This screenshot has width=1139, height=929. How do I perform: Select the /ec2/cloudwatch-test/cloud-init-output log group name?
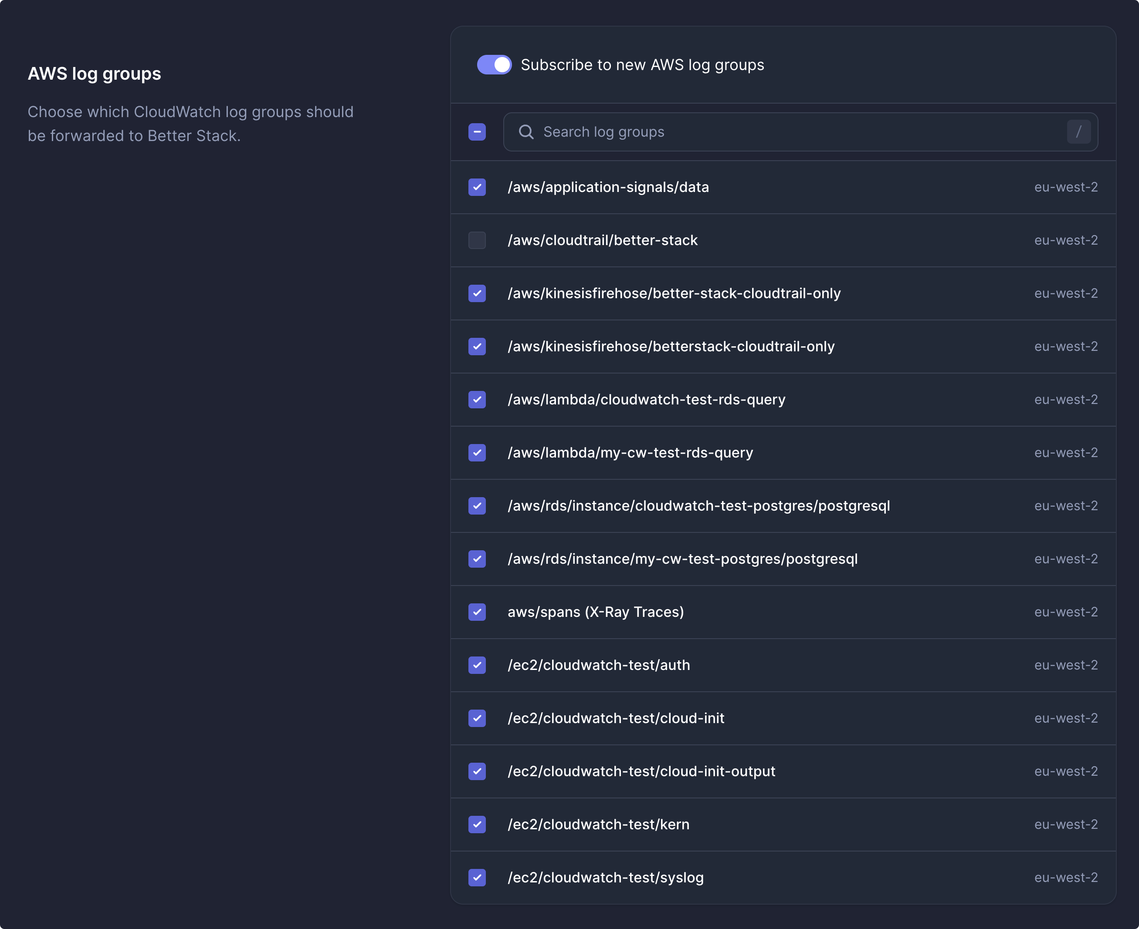click(x=641, y=771)
